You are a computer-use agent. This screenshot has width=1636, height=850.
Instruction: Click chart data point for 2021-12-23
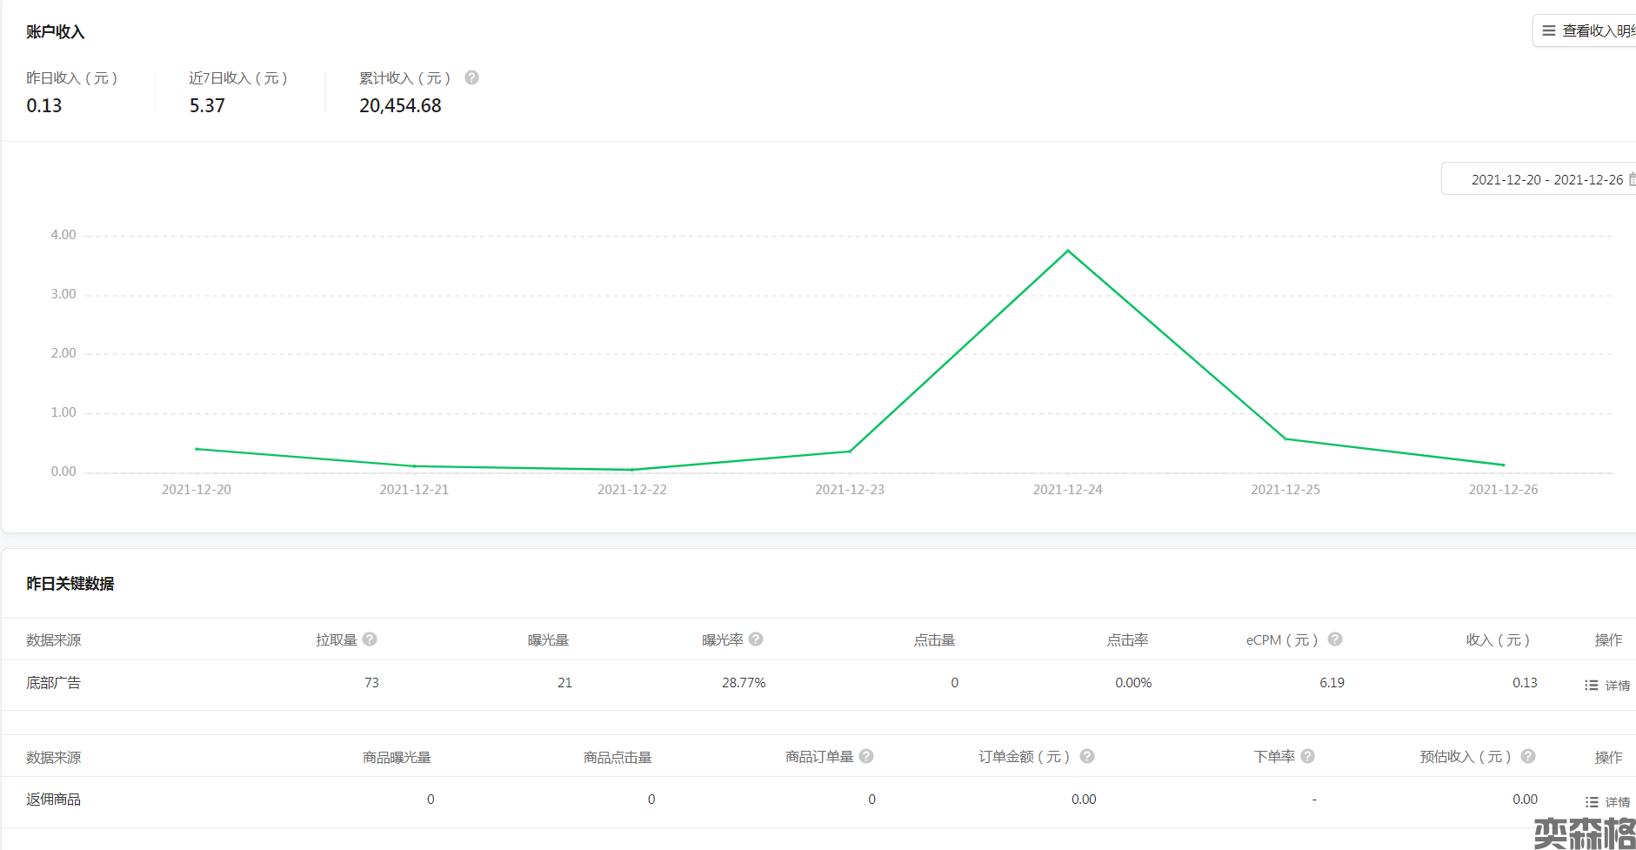[x=850, y=452]
